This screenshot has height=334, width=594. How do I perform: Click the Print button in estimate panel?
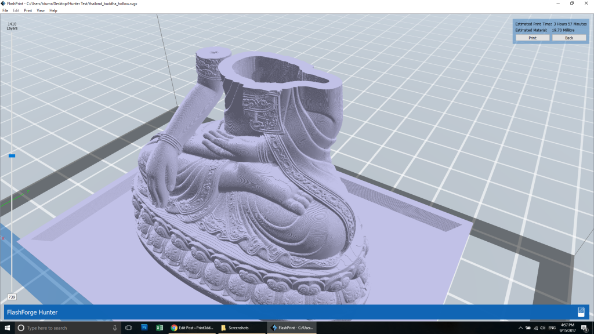pos(533,38)
